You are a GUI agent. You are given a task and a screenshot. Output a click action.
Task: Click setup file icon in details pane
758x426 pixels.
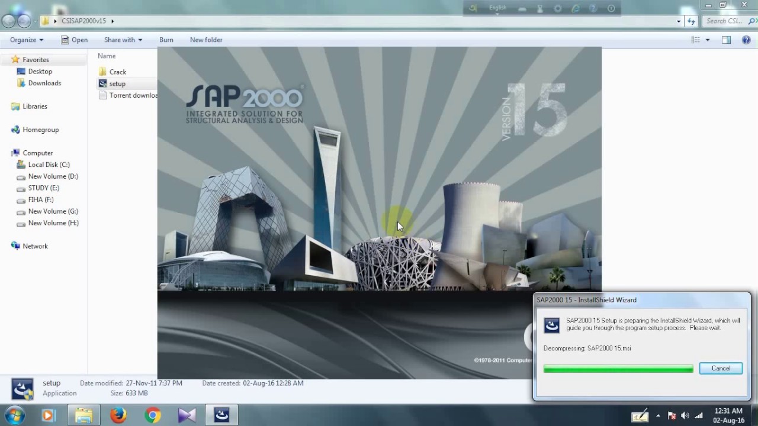[x=23, y=389]
